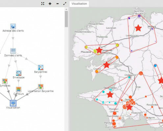Click the red star near Crozon
This screenshot has height=131, width=163.
(x=107, y=65)
